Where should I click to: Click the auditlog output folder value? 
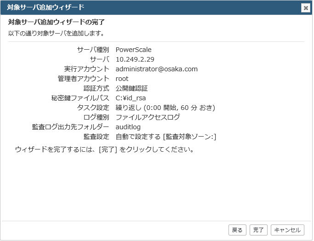point(128,127)
